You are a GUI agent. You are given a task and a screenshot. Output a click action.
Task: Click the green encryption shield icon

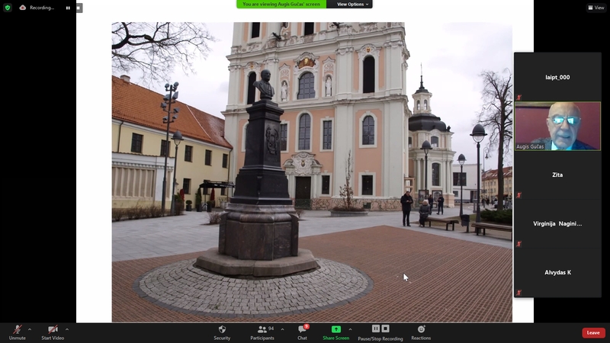click(x=8, y=8)
